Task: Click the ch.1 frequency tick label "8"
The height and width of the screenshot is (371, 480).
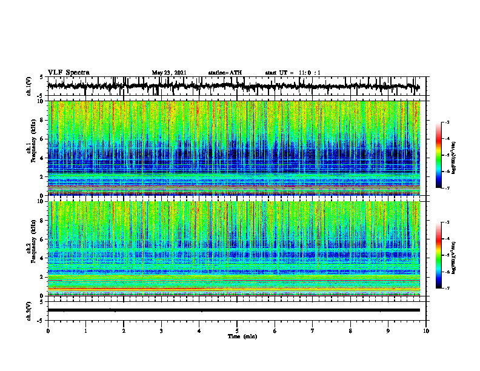Action: (42, 120)
